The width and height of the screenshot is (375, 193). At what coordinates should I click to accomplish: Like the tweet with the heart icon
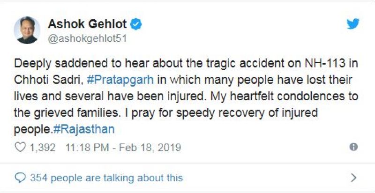20,148
